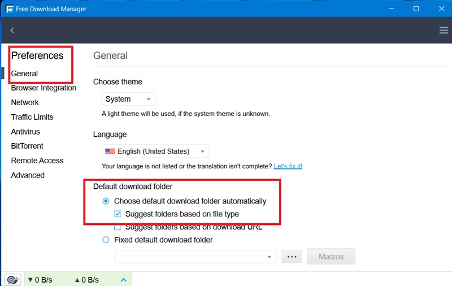Select Fixed default download folder option
The image size is (452, 286).
[106, 240]
